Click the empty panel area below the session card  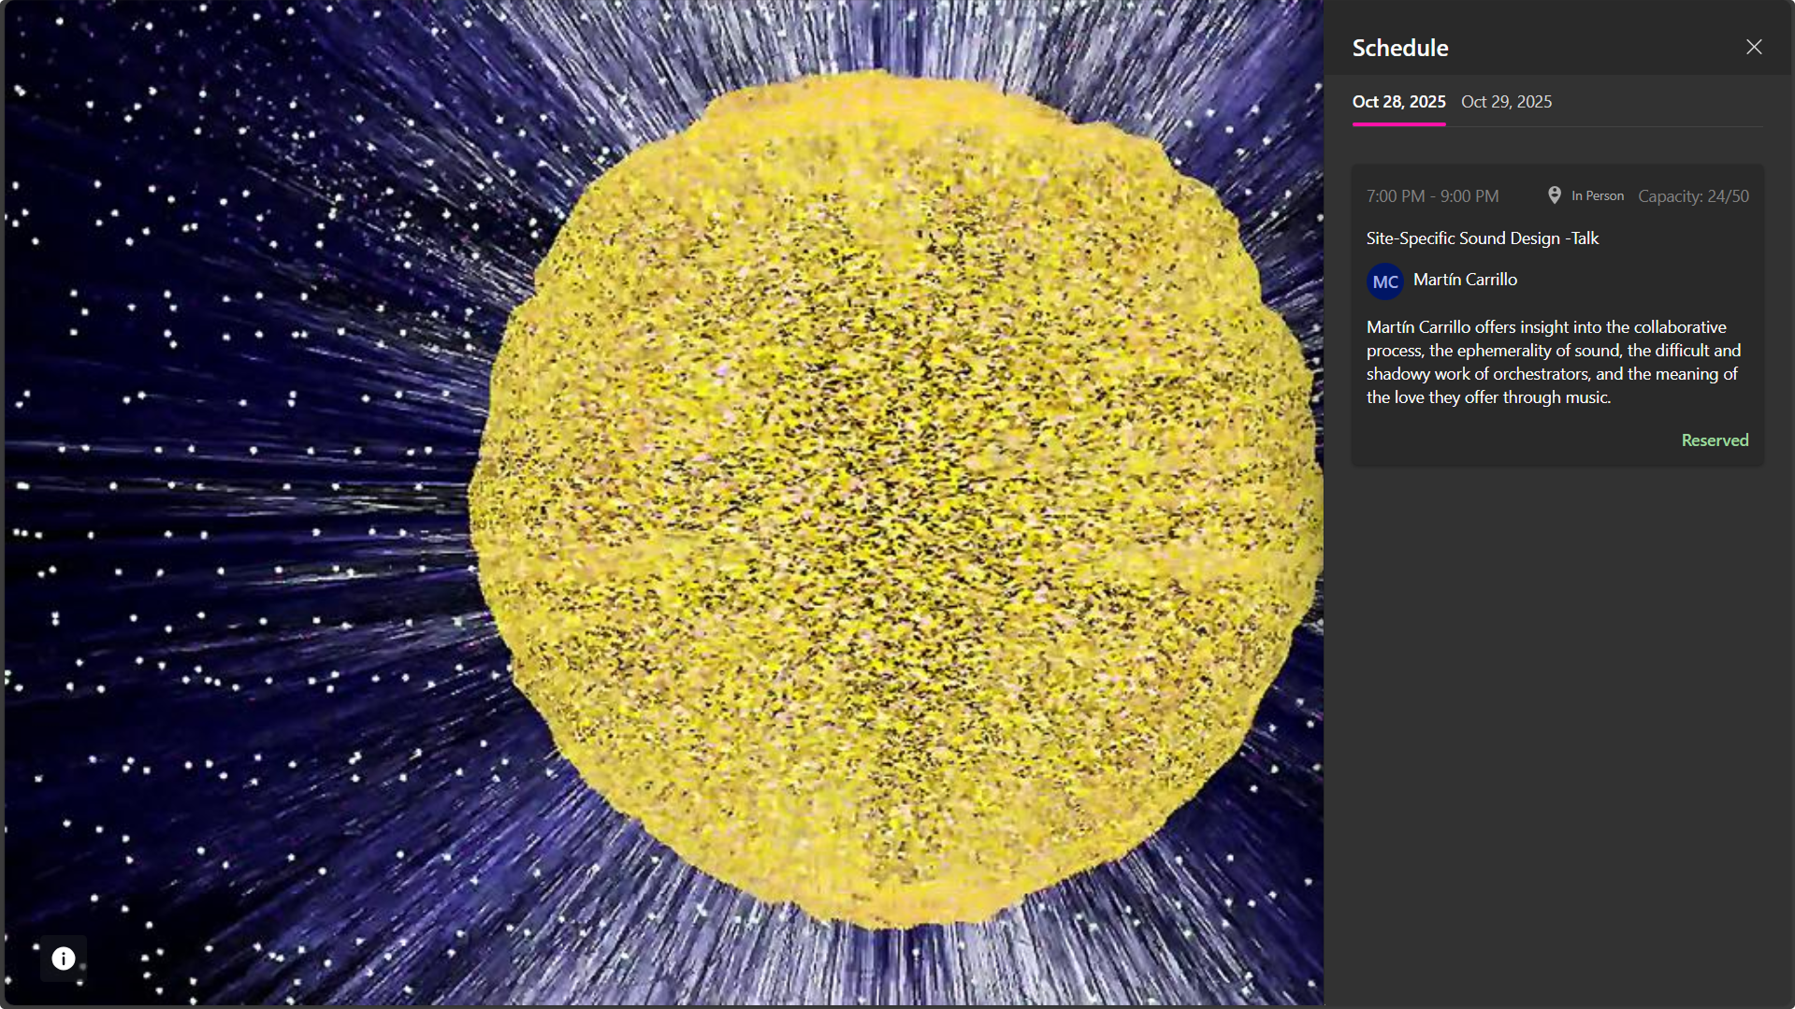pos(1557,729)
